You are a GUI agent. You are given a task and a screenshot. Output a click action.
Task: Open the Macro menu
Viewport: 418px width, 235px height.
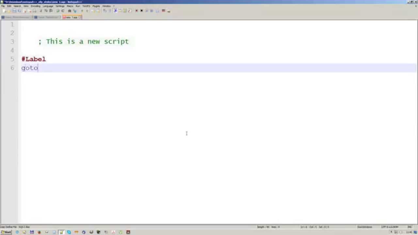pos(70,6)
